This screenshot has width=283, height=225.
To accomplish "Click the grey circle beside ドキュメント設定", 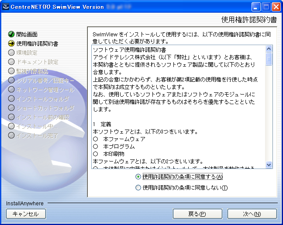I will (x=11, y=62).
